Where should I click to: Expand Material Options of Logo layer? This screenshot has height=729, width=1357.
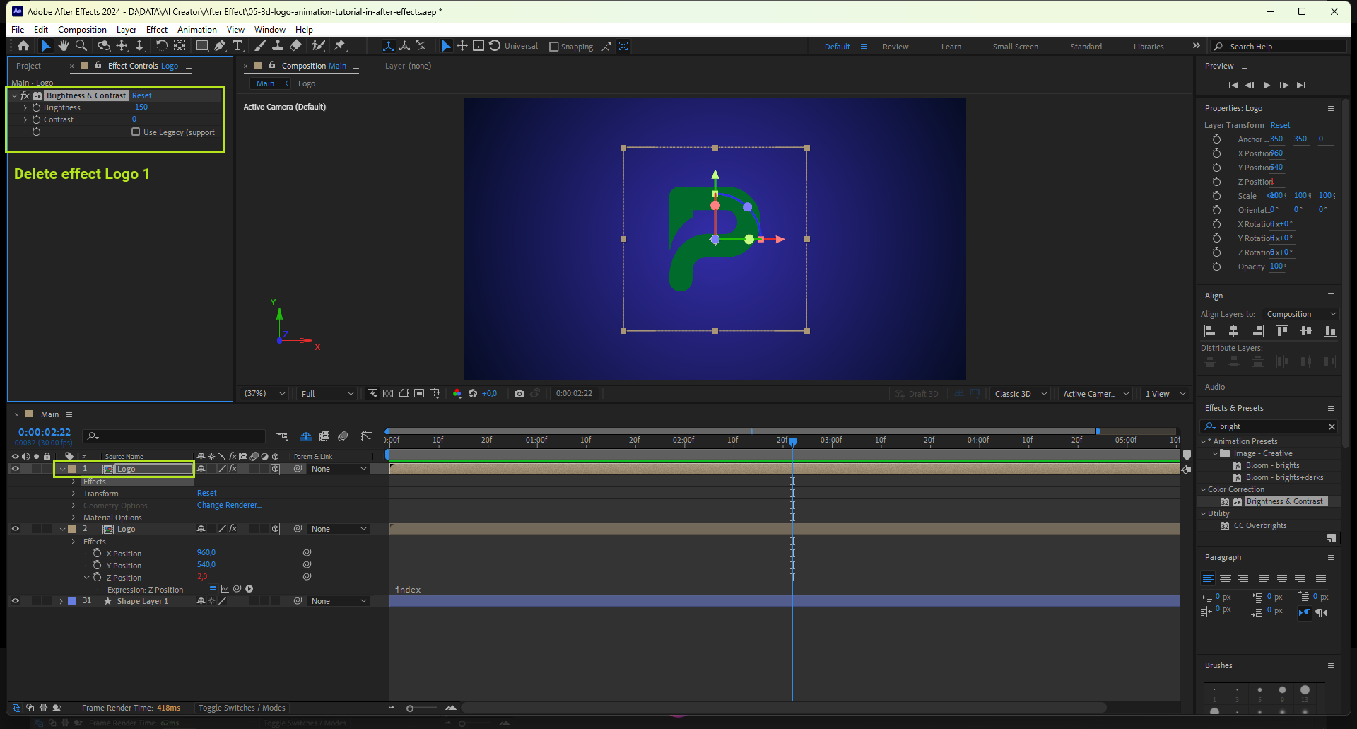pyautogui.click(x=74, y=518)
